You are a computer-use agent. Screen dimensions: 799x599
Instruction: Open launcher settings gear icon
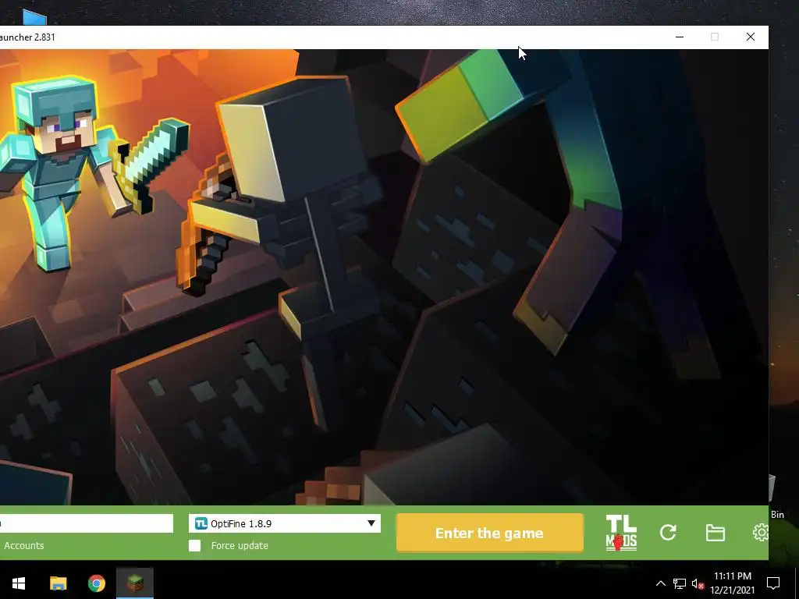click(760, 532)
